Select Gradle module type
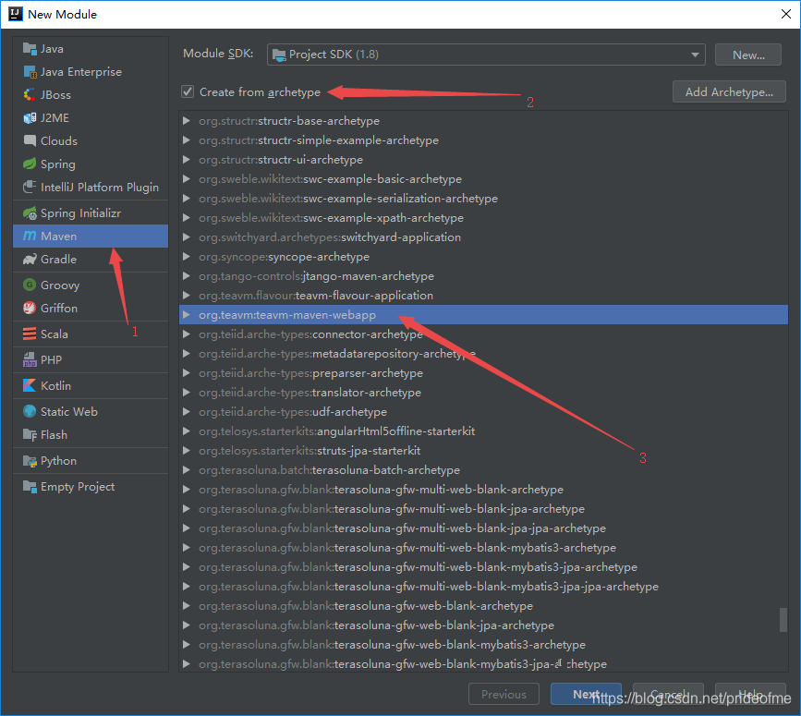 [x=91, y=259]
